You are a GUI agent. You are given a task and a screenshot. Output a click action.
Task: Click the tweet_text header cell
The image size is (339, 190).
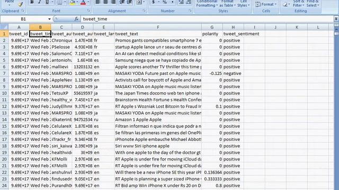158,34
